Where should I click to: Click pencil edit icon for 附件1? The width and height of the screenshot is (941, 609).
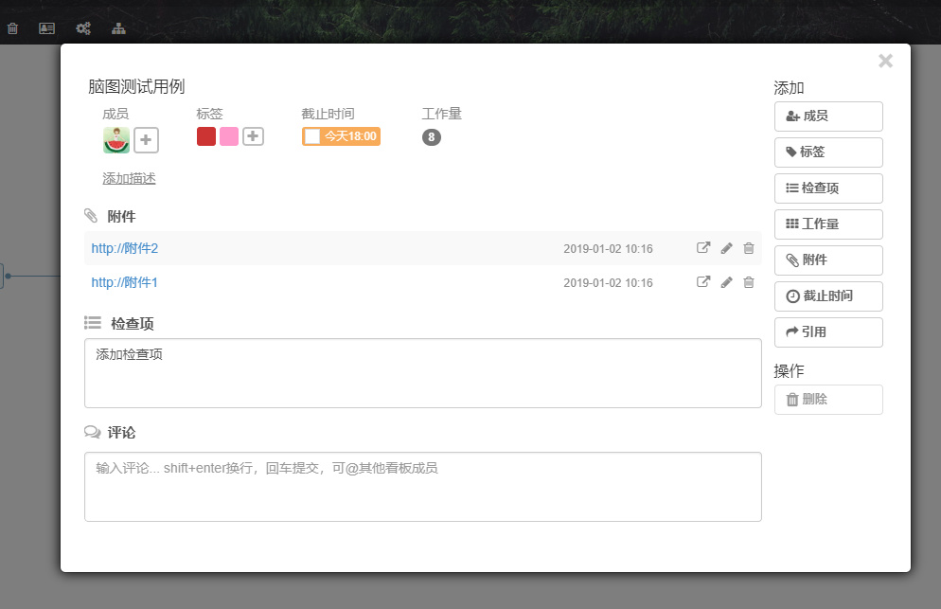click(726, 282)
